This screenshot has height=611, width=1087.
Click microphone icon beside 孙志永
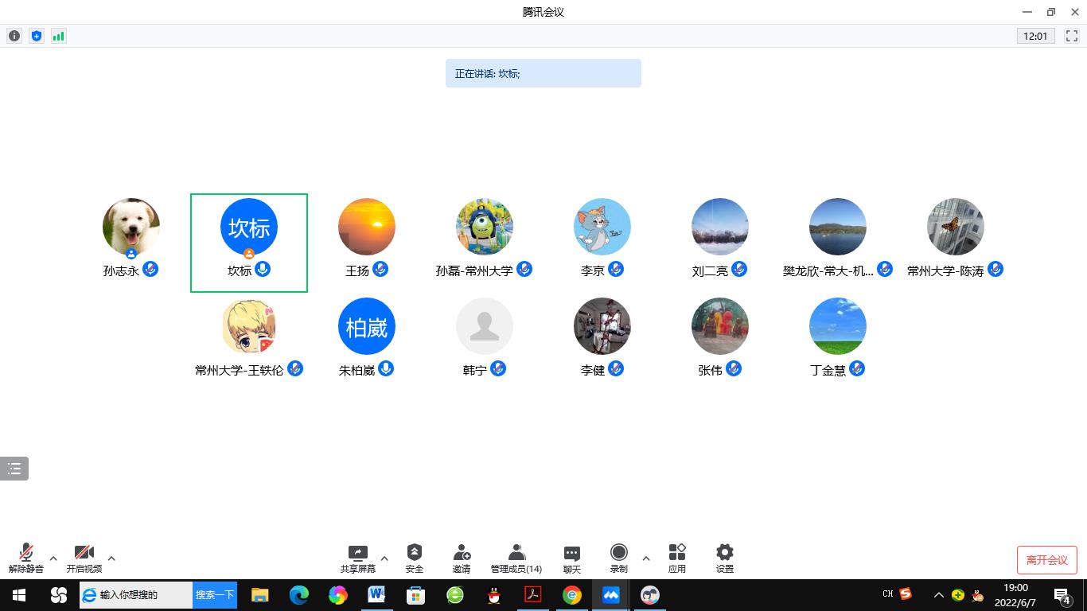point(150,269)
